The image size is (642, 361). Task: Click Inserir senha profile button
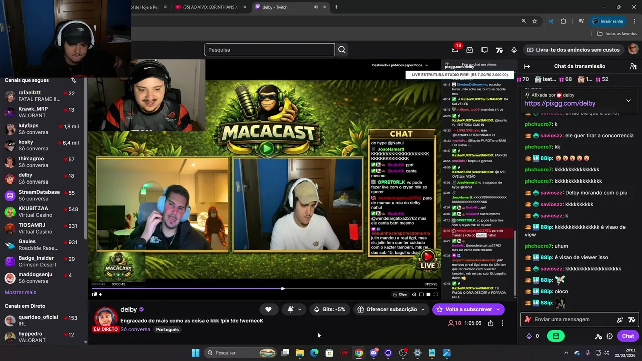[608, 21]
